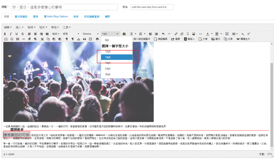Image resolution: width=275 pixels, height=159 pixels.
Task: Enable superscript formatting
Action: (248, 34)
